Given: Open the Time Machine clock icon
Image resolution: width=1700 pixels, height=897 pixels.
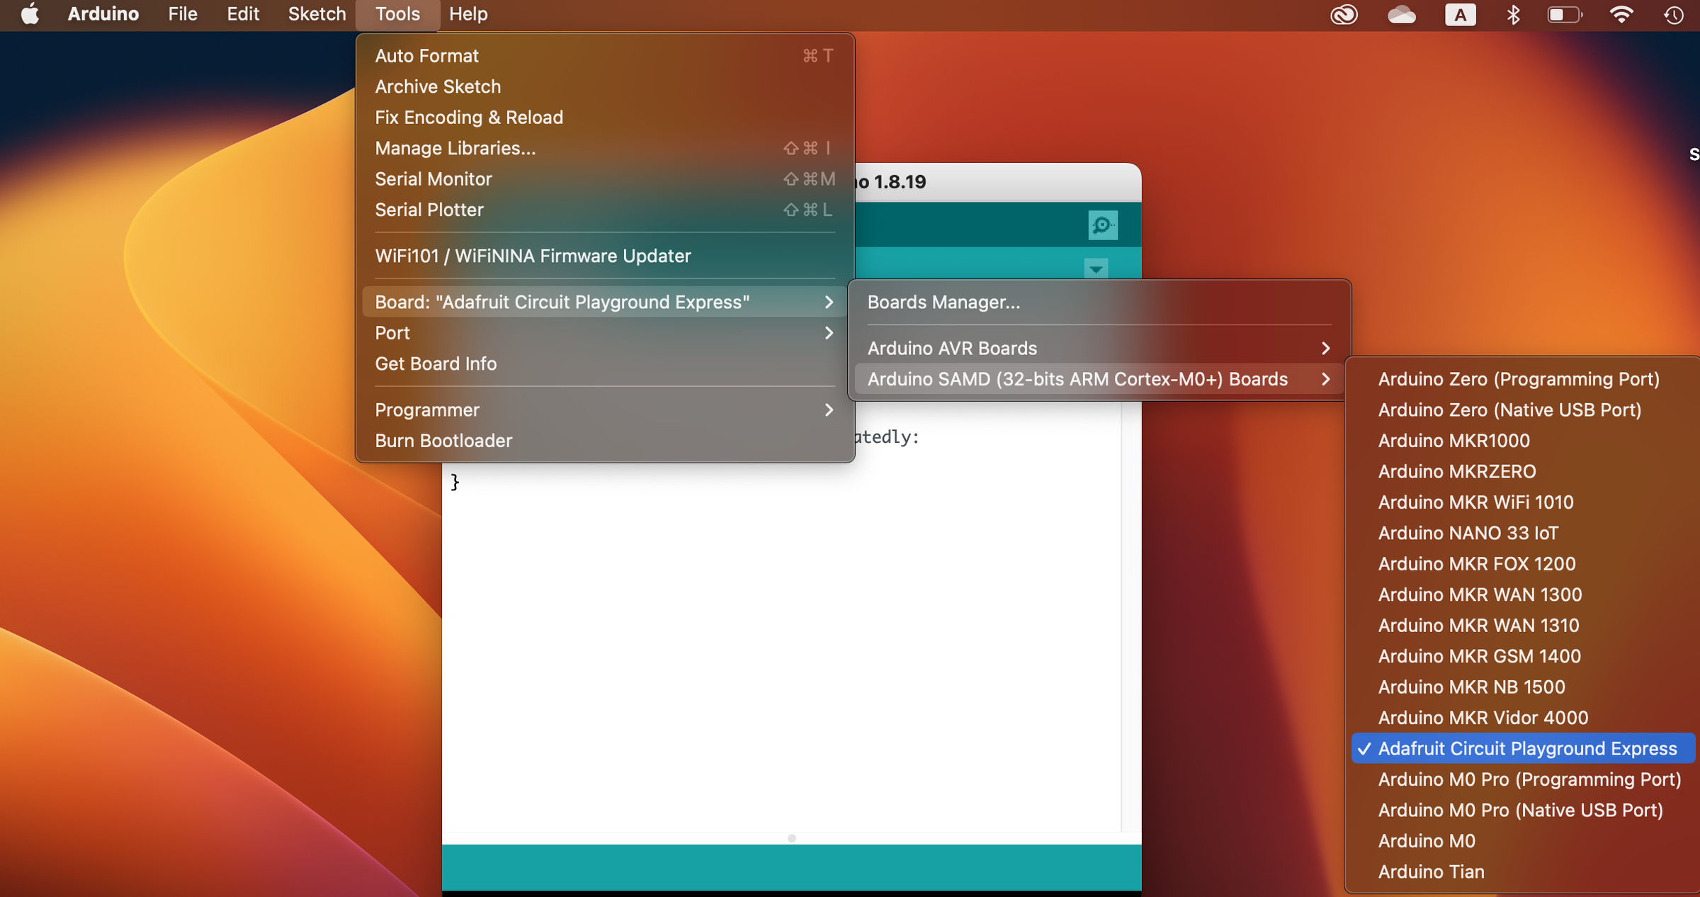Looking at the screenshot, I should pos(1674,14).
